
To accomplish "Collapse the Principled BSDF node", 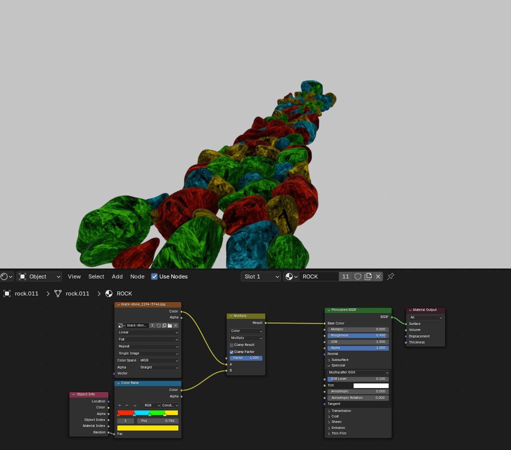I will point(329,310).
